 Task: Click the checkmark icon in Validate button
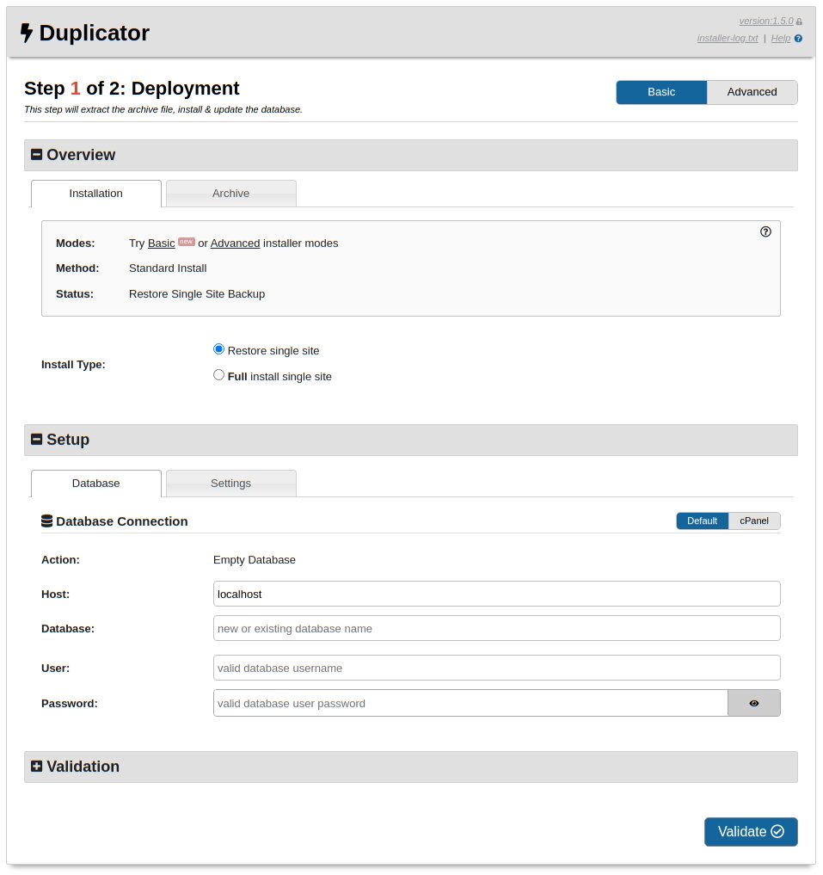777,831
